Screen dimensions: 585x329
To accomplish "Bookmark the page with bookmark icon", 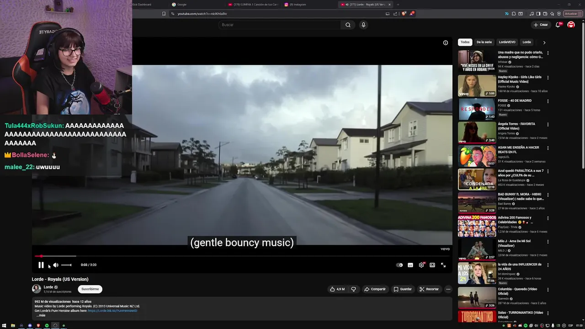I will click(164, 14).
